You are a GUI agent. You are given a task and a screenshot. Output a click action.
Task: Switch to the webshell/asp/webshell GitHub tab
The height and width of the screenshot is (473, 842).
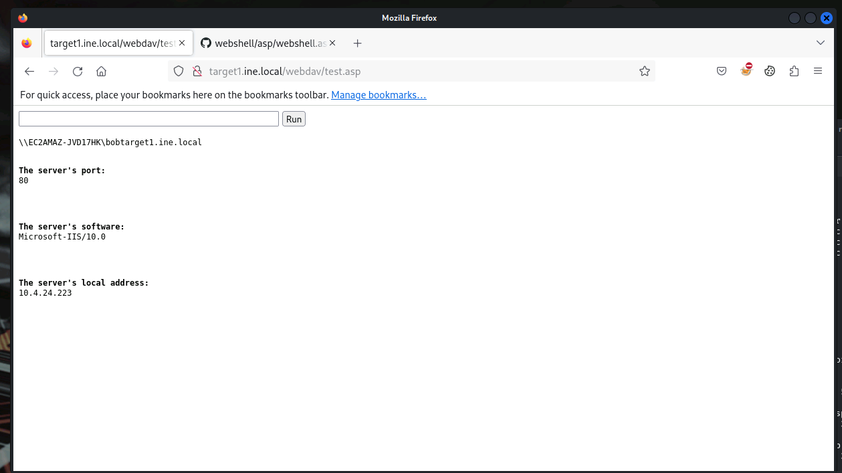[264, 43]
